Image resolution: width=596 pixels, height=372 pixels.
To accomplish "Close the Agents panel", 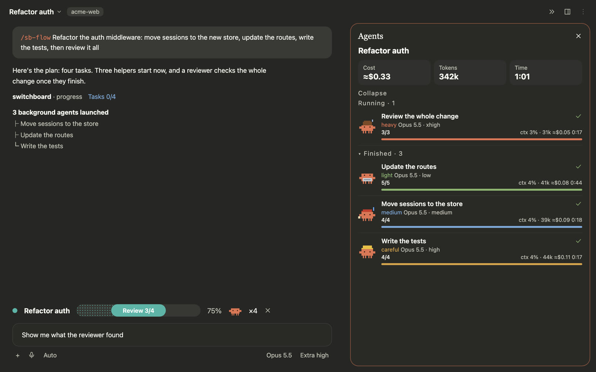I will point(578,36).
